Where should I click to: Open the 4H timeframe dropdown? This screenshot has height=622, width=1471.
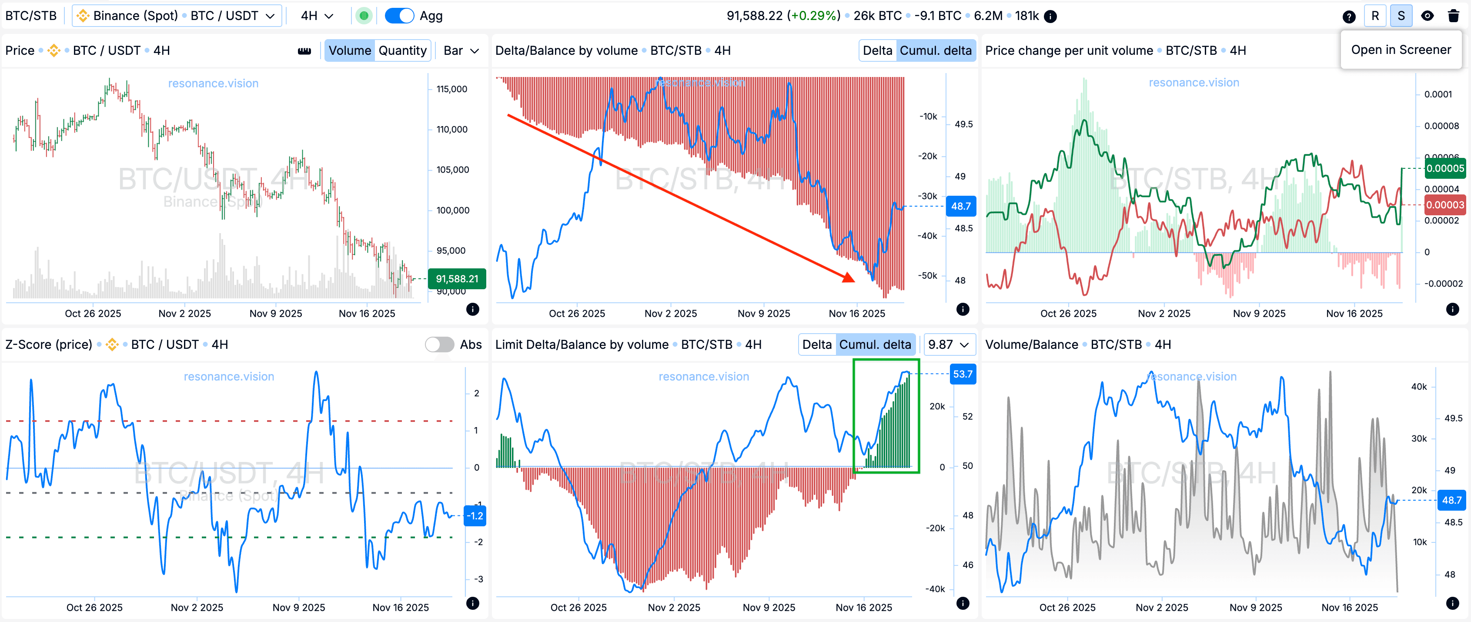(315, 15)
